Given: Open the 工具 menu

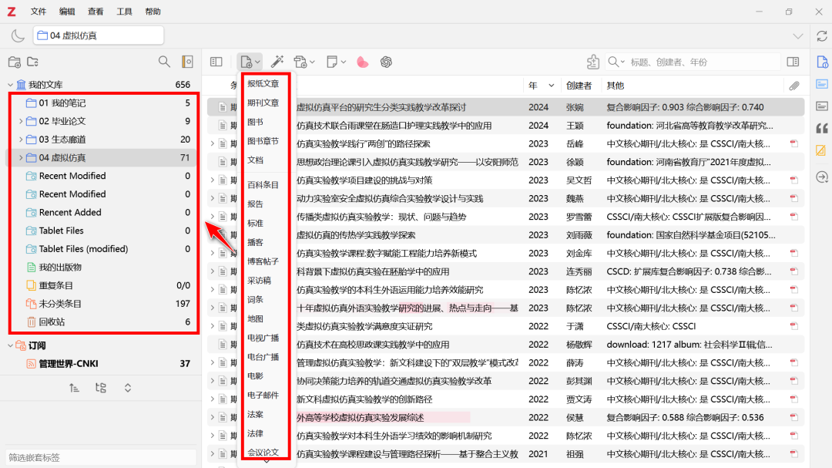Looking at the screenshot, I should coord(124,12).
